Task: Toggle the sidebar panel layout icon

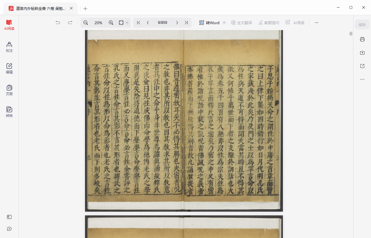Action: [9, 217]
